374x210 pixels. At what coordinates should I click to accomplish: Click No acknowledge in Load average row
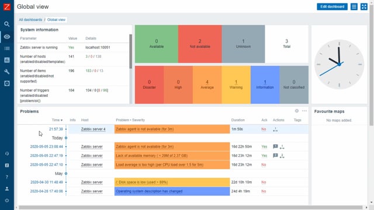pos(264,164)
